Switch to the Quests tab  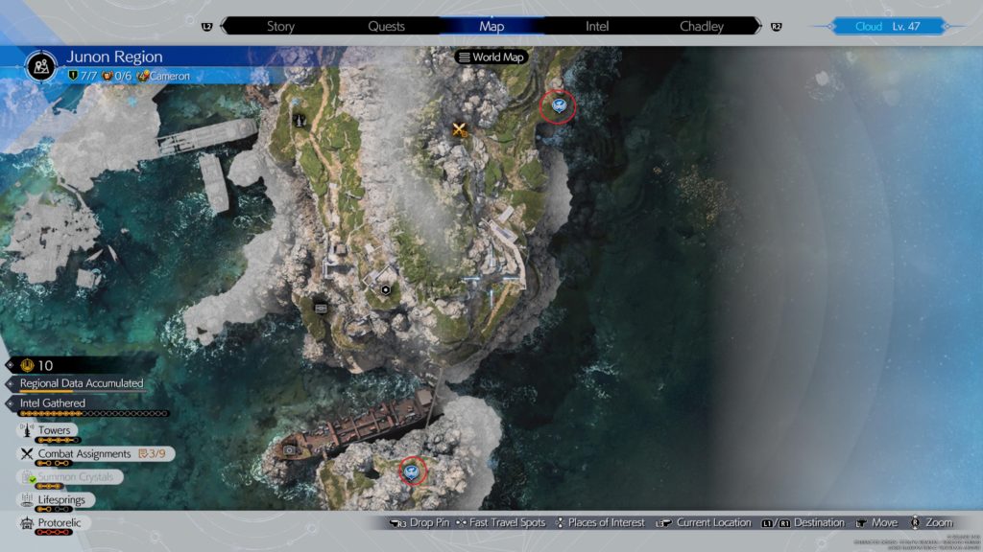[x=386, y=26]
